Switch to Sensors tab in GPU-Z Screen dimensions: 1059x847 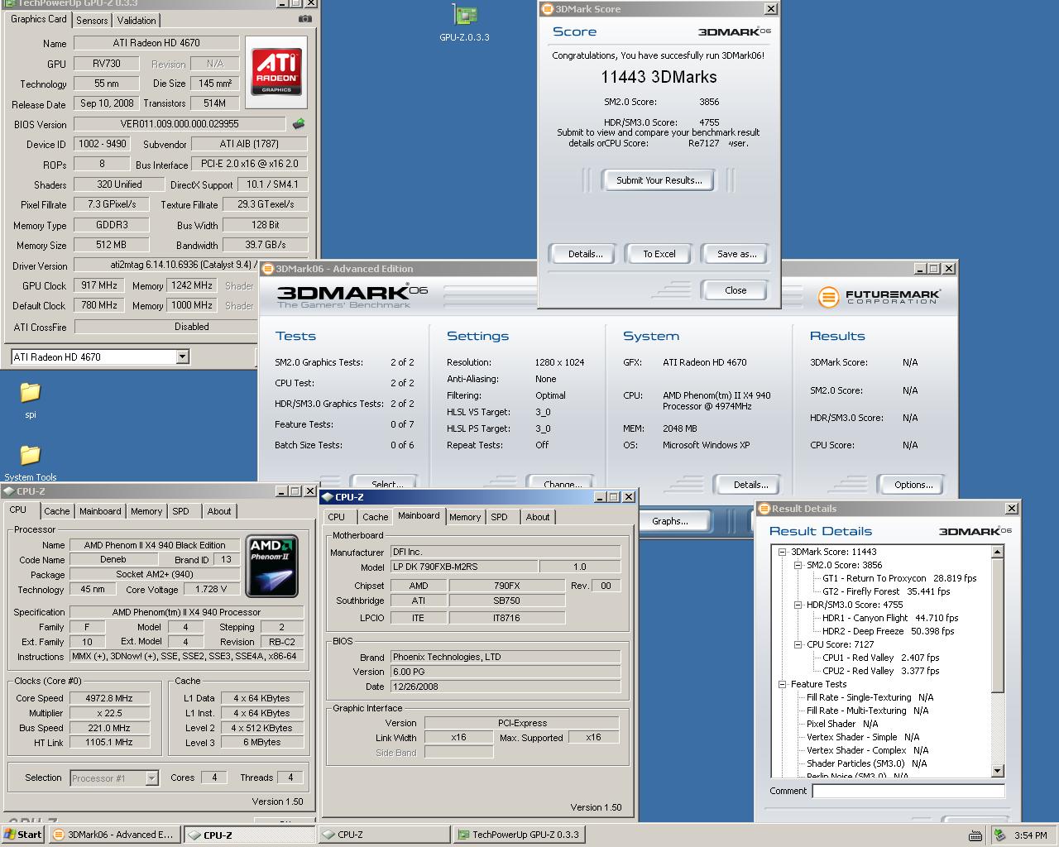[x=92, y=20]
